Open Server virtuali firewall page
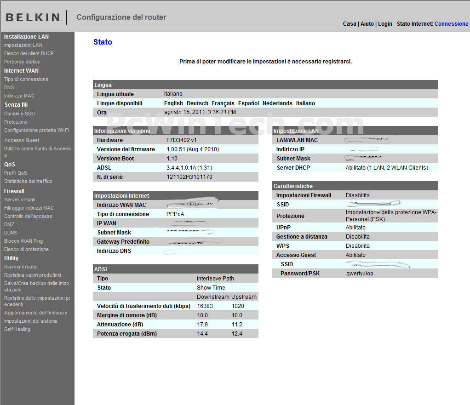 (x=20, y=200)
